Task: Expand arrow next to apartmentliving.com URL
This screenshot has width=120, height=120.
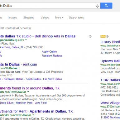Action: click(26, 40)
